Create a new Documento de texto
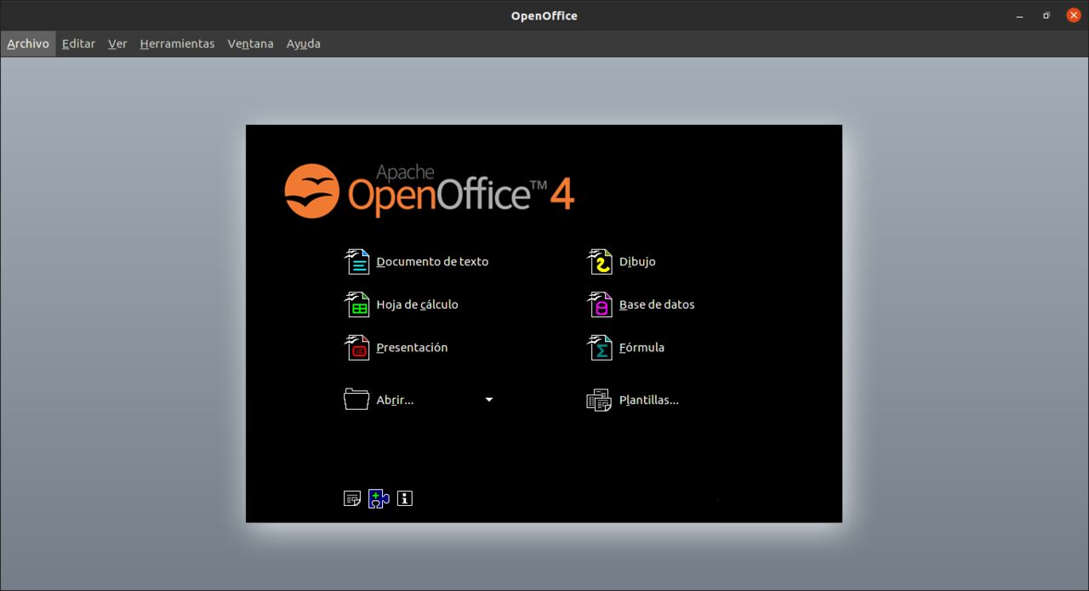Screen dimensions: 1089x591 coord(432,262)
